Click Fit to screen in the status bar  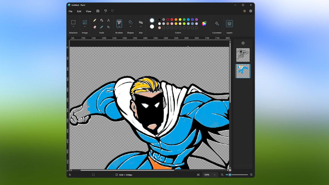coord(198,175)
